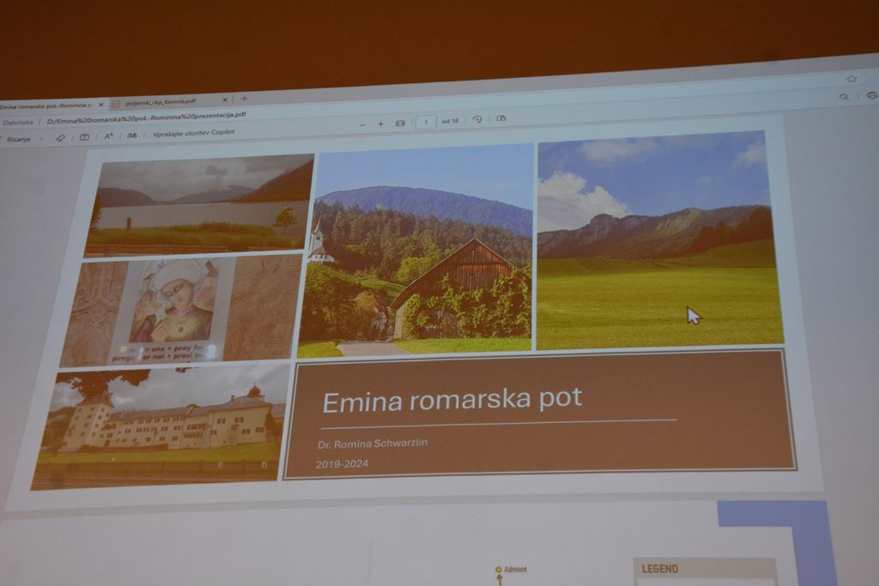
Task: Toggle two-page layout view icon
Action: click(x=84, y=136)
